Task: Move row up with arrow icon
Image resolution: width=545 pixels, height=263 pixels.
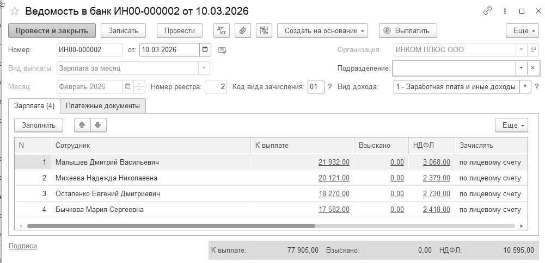Action: (x=82, y=125)
